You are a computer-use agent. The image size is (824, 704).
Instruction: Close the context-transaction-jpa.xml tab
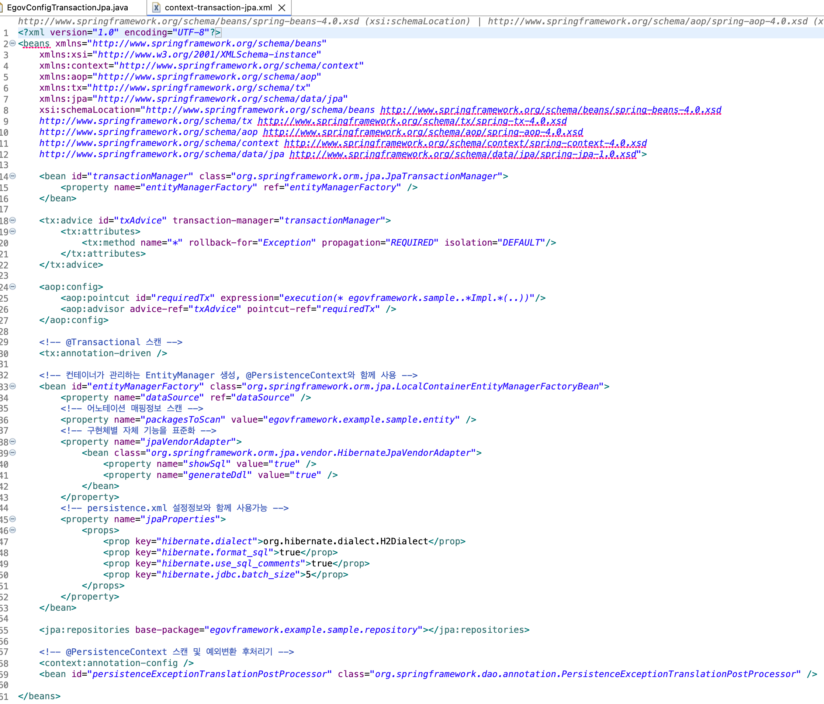point(282,7)
